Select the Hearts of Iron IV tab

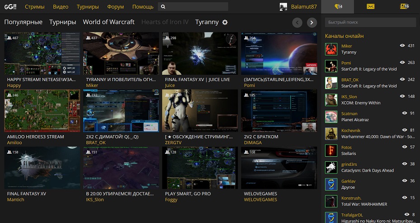[x=165, y=22]
